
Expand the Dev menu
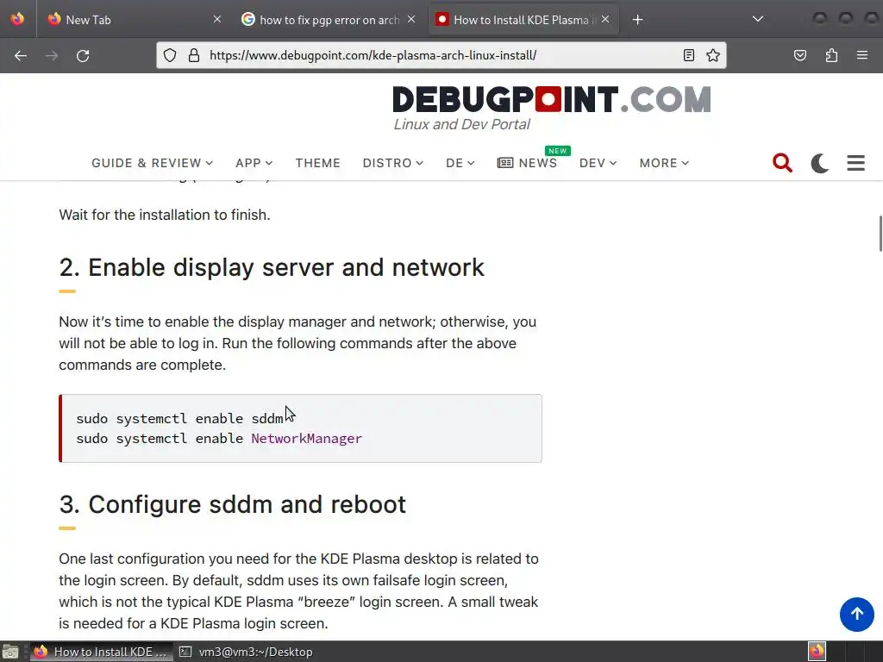point(598,163)
